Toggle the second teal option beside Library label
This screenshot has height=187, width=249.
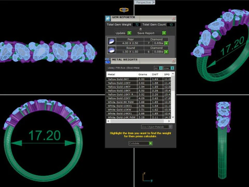tap(172, 68)
